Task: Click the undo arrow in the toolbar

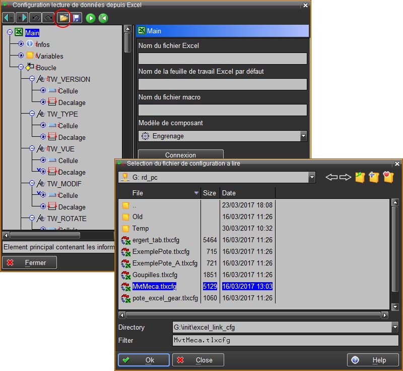Action: click(35, 18)
